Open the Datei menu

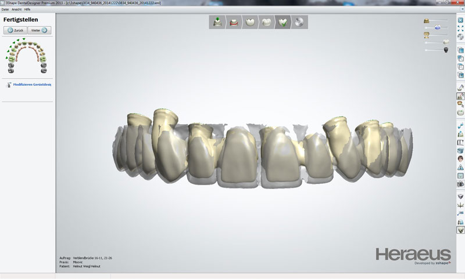5,10
